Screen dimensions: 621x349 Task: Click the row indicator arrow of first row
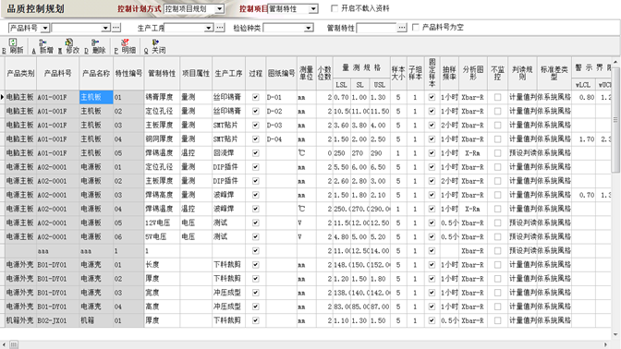[3, 97]
